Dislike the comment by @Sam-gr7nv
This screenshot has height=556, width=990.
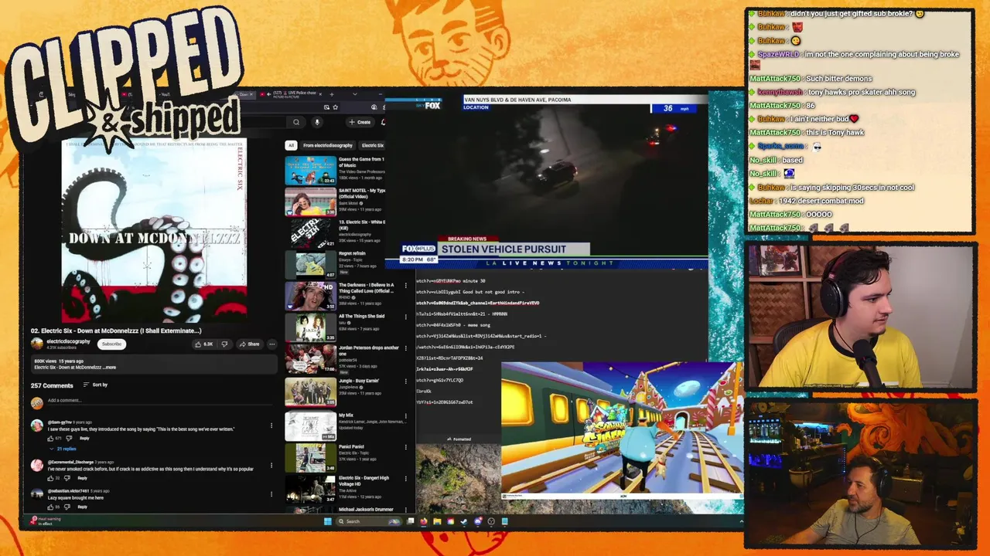click(x=69, y=439)
